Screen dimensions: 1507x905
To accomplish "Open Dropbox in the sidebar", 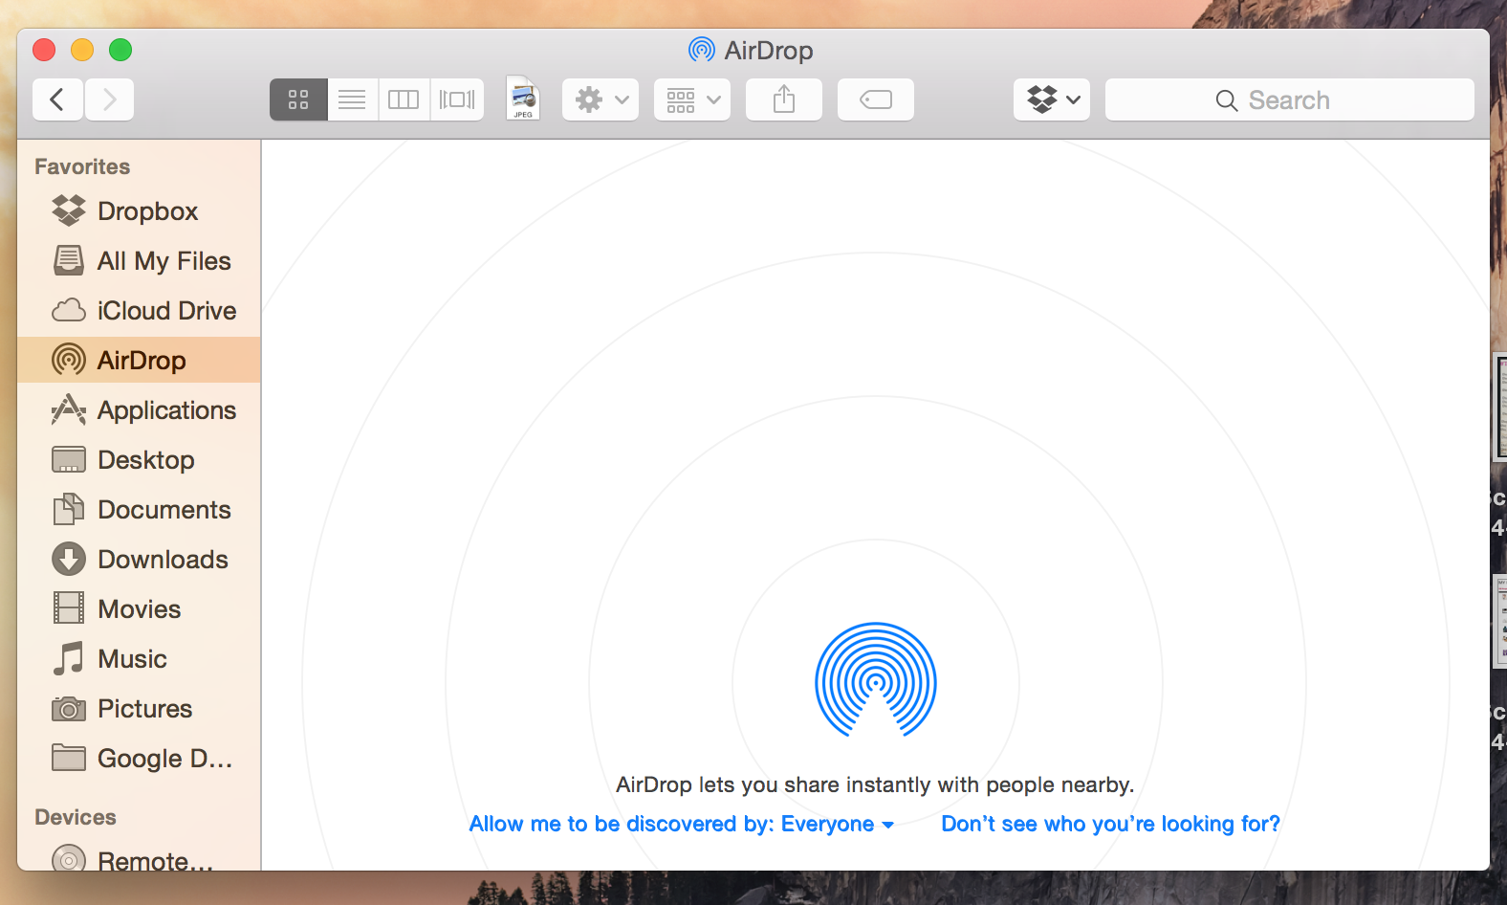I will coord(139,210).
